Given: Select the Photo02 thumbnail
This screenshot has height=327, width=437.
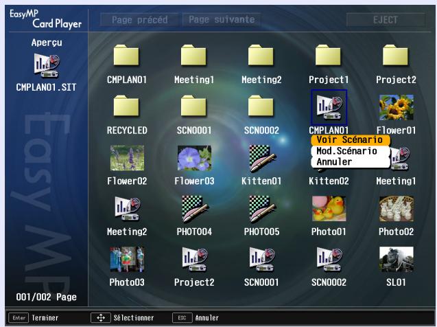Looking at the screenshot, I should [397, 209].
